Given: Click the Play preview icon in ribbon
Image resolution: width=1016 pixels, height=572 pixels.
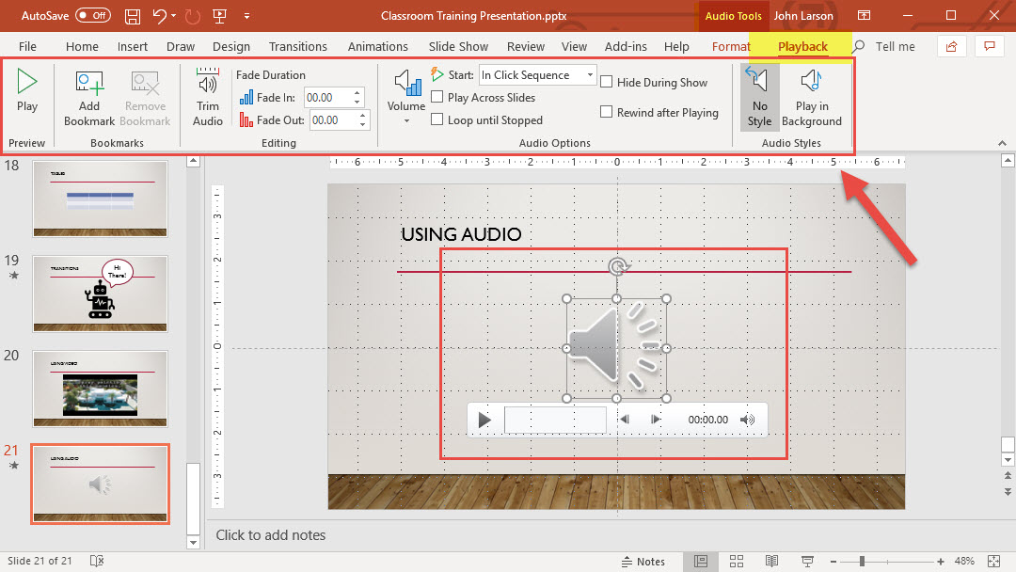Looking at the screenshot, I should (27, 83).
